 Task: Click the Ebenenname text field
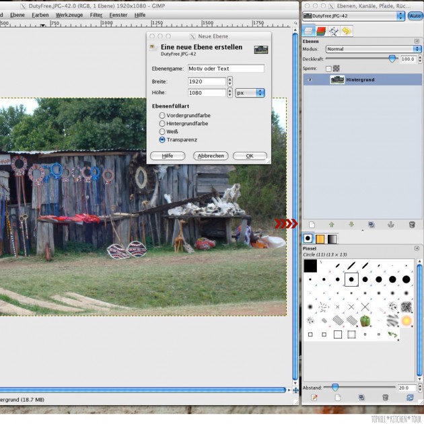[x=226, y=69]
